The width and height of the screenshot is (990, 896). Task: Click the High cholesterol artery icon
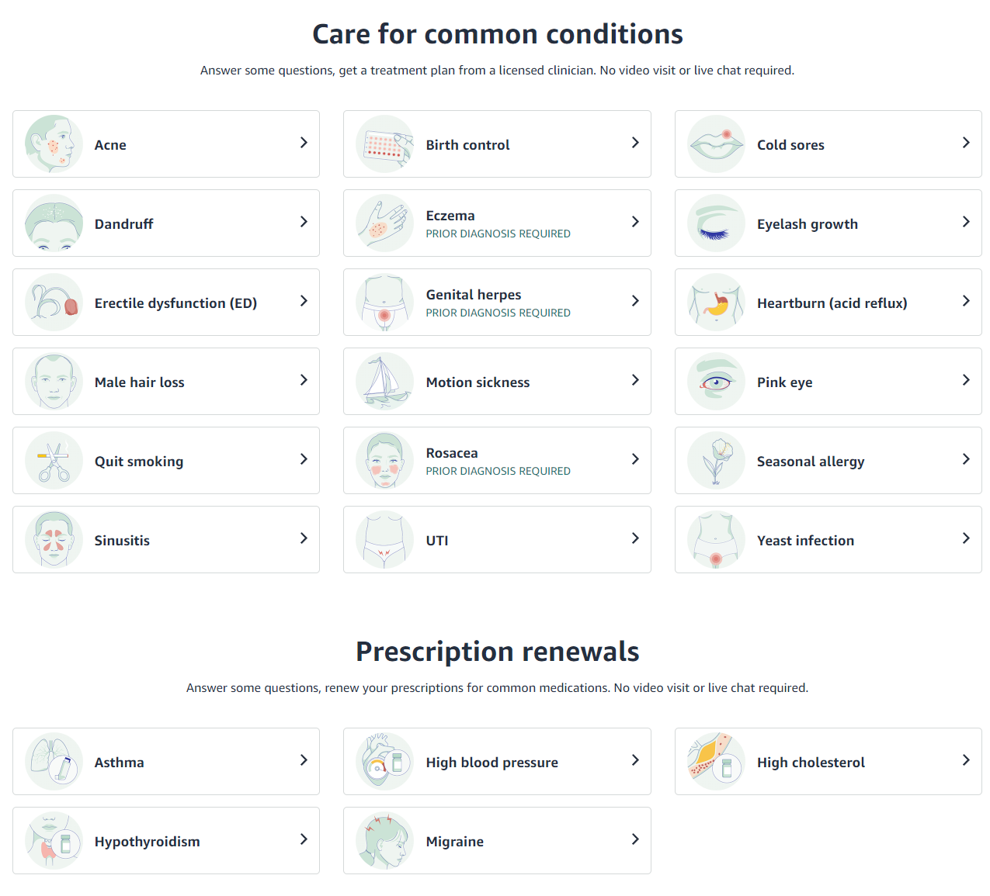(x=716, y=762)
